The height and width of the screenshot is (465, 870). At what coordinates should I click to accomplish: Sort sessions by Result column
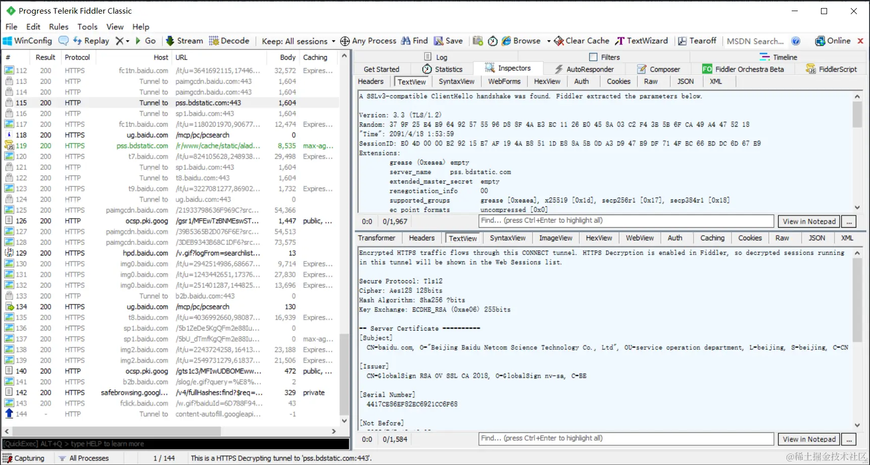(45, 58)
